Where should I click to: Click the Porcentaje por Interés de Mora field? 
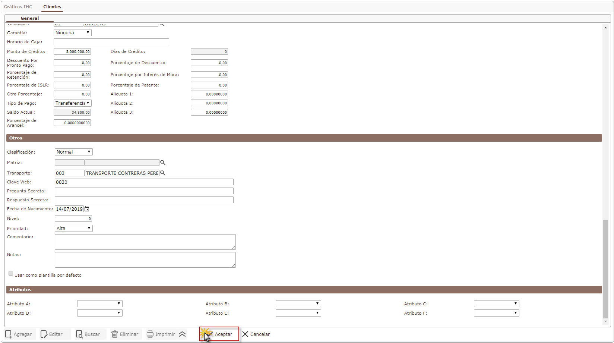[209, 75]
